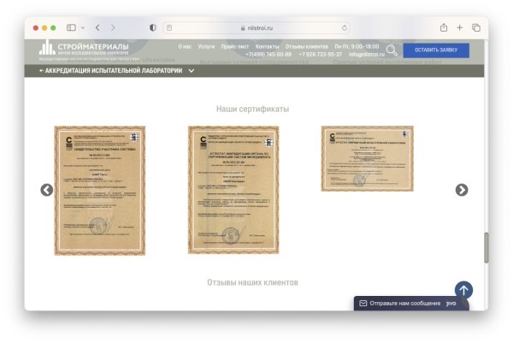Click Safari's Share icon
The image size is (513, 343).
444,27
